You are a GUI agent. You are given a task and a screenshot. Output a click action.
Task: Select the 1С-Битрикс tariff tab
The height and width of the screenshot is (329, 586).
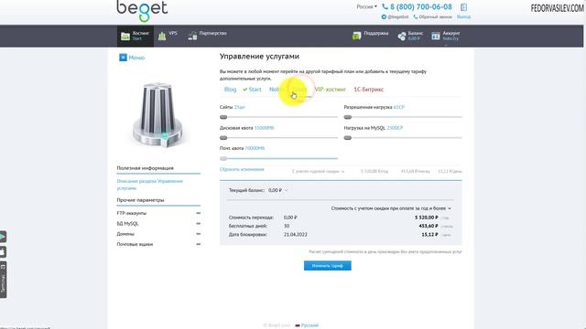(x=368, y=90)
